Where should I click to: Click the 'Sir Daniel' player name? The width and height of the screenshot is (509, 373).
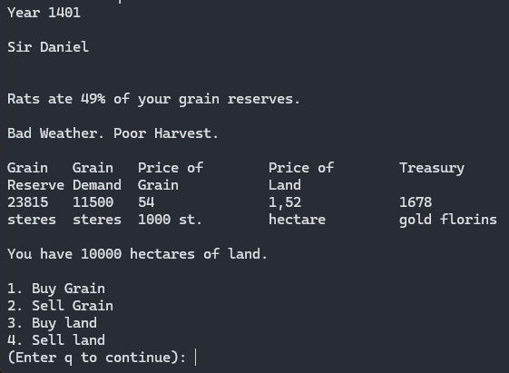pyautogui.click(x=48, y=47)
